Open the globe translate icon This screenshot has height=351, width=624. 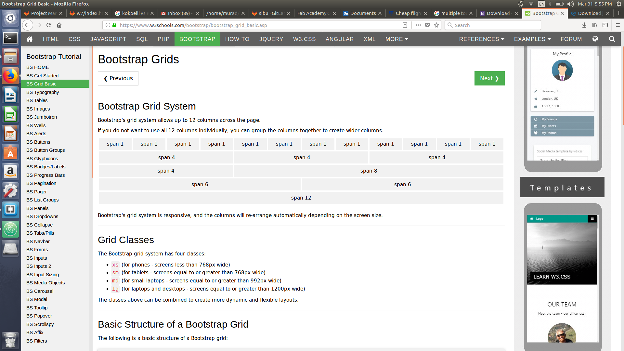tap(595, 39)
